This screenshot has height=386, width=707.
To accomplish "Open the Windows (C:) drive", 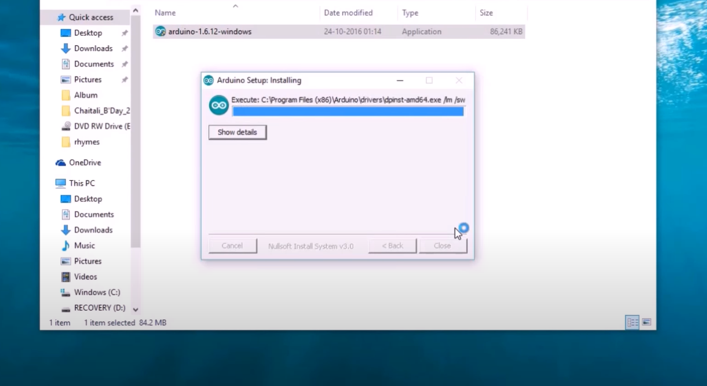I will 96,292.
